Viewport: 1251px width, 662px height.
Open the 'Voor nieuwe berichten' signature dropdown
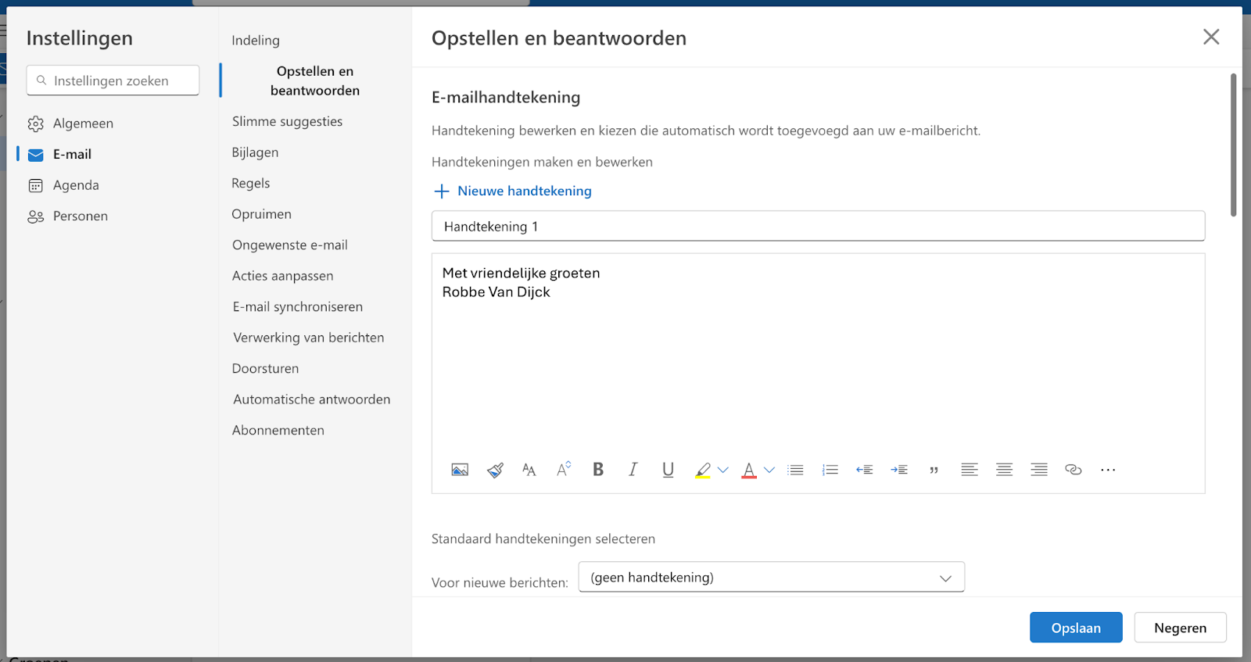772,577
